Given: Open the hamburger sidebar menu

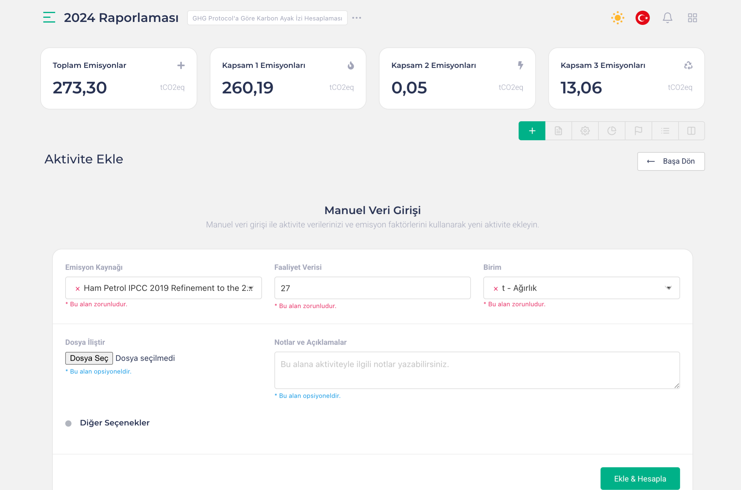Looking at the screenshot, I should point(49,17).
